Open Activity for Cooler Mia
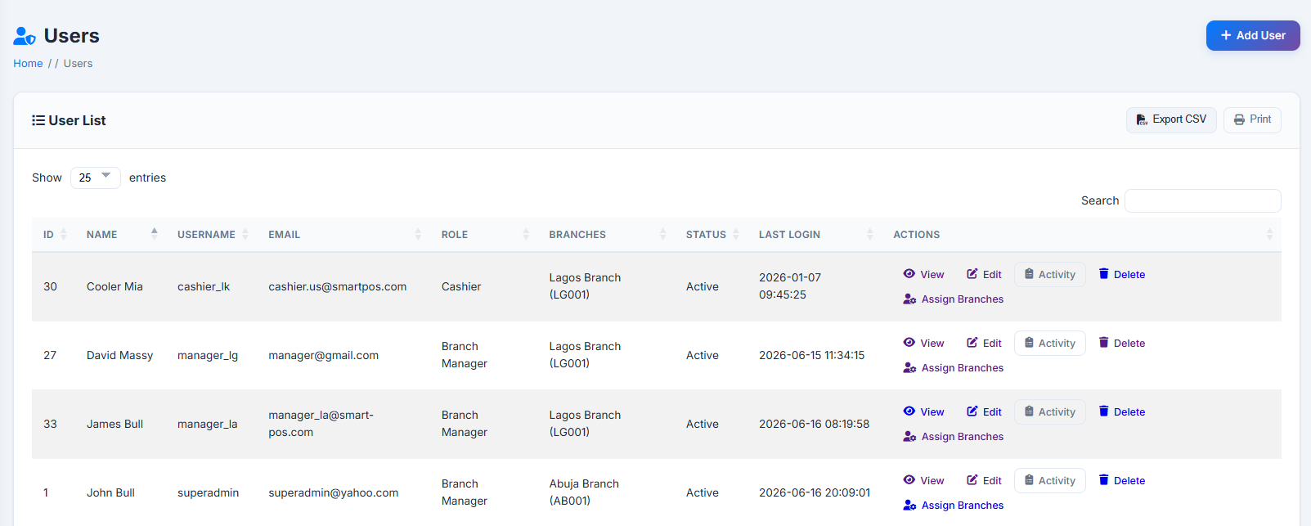 (1050, 275)
